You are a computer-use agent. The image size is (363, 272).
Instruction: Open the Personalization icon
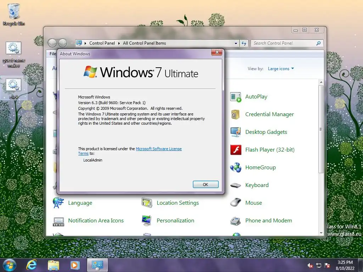coord(147,221)
